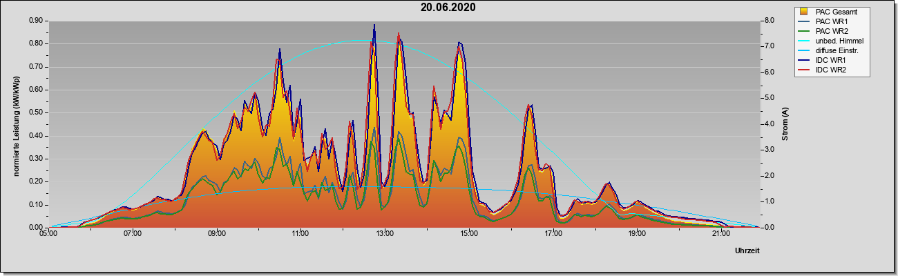Image resolution: width=898 pixels, height=276 pixels.
Task: Click the Uhrzeit axis title
Action: click(x=747, y=250)
